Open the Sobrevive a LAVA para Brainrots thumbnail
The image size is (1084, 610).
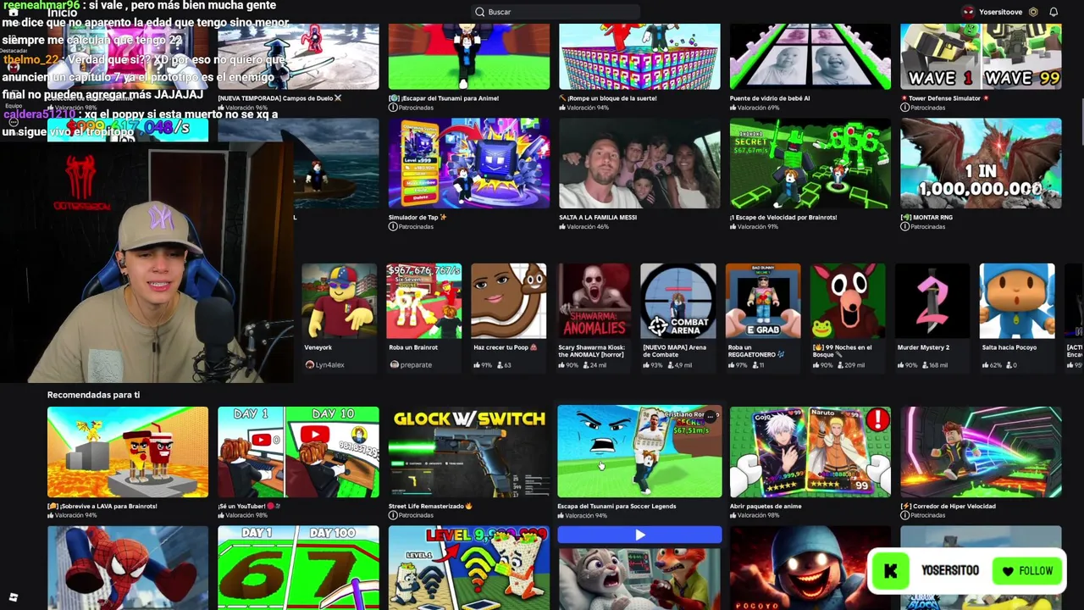[127, 452]
